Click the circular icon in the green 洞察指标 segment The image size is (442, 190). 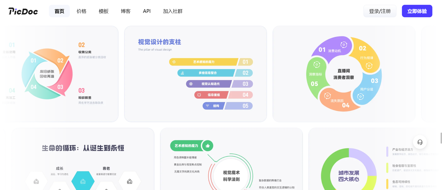click(x=317, y=65)
